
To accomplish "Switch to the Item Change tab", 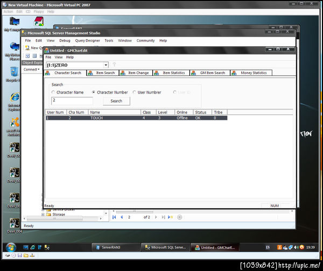I will coord(136,73).
